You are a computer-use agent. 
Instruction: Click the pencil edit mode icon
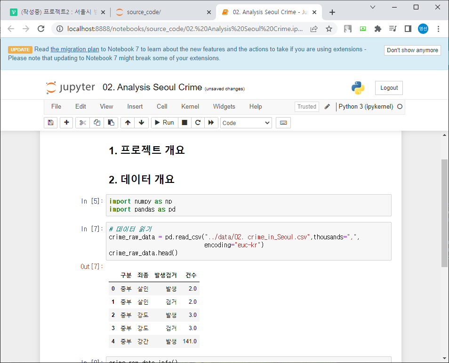(327, 107)
